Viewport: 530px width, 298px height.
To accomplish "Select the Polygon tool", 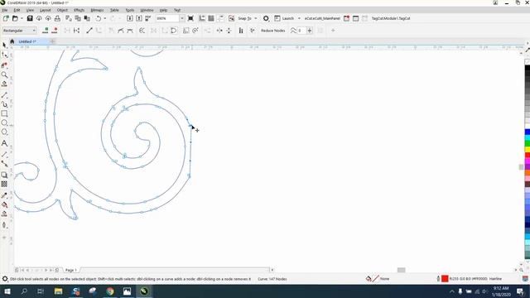I will coord(4,132).
